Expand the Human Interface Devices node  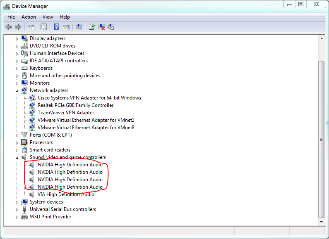pyautogui.click(x=17, y=54)
